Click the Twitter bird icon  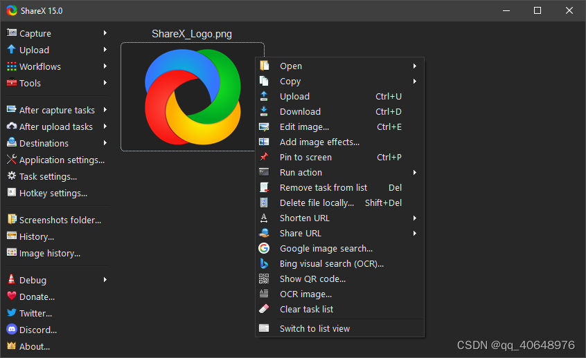click(x=12, y=312)
